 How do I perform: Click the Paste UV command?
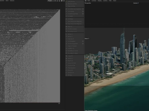pos(74,58)
